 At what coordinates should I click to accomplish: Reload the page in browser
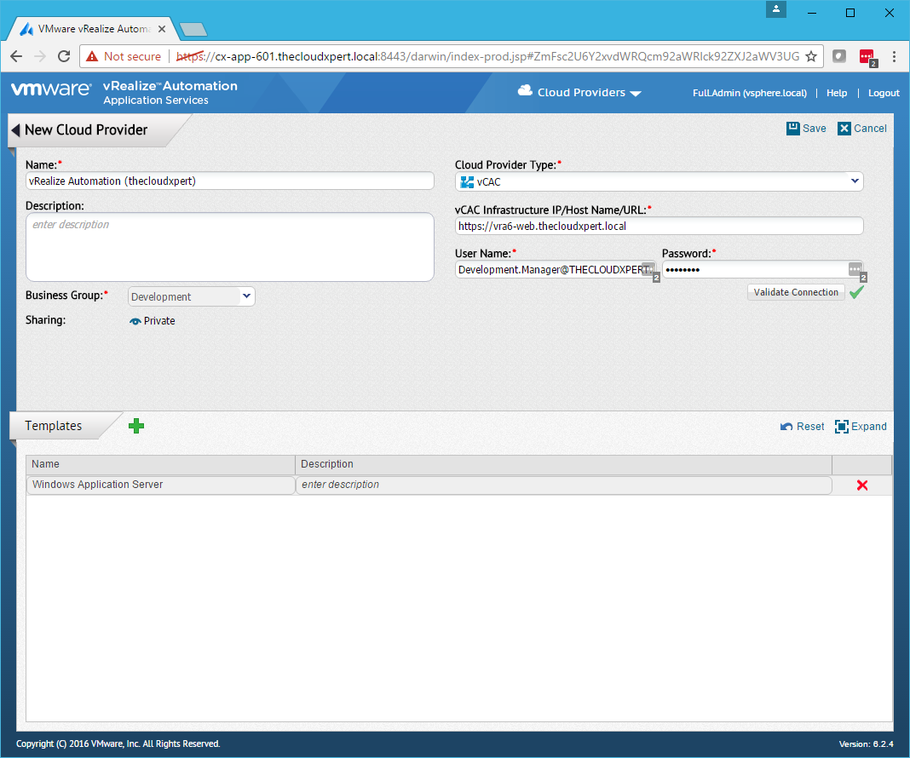(63, 56)
